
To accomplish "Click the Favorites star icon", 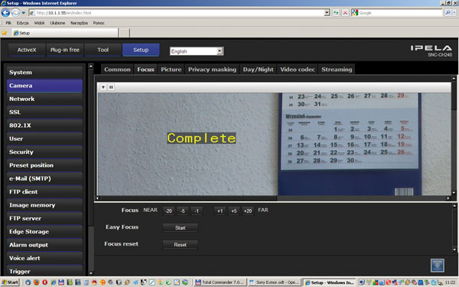I will 5,33.
